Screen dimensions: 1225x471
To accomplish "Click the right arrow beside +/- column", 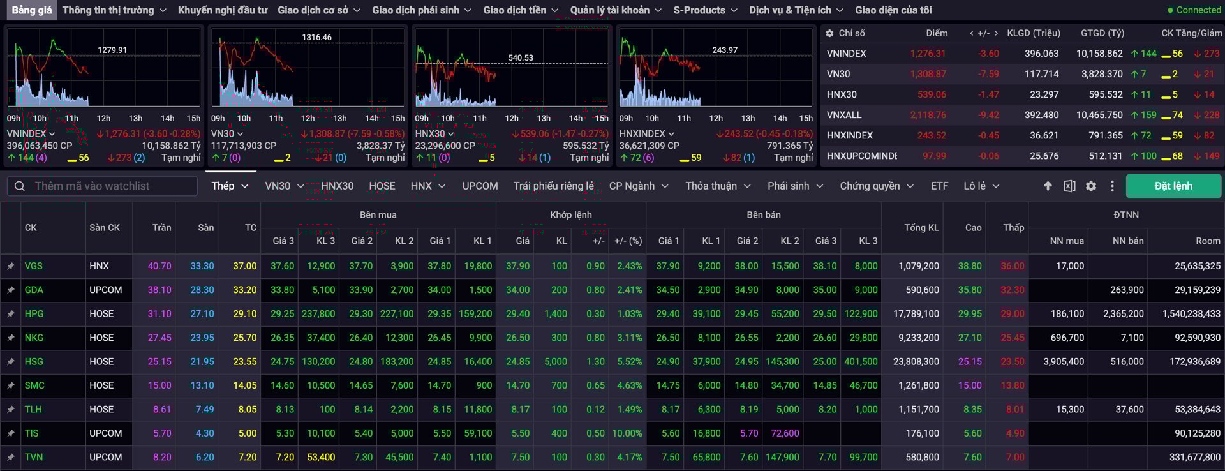I will click(996, 33).
